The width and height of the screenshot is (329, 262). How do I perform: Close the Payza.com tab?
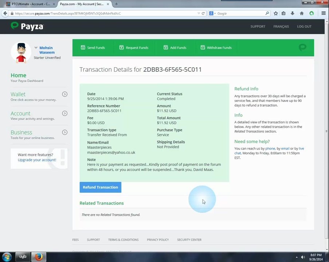click(x=108, y=4)
